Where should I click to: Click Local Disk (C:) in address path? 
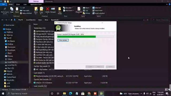pyautogui.click(x=31, y=20)
